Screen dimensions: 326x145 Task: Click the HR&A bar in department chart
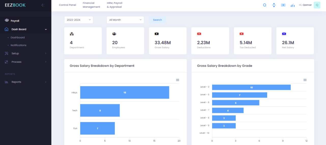[125, 92]
